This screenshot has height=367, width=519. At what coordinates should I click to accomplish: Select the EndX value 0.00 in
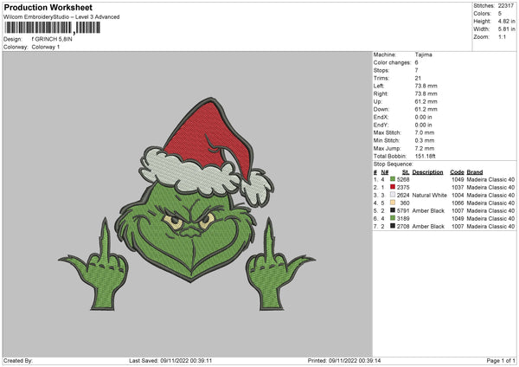pyautogui.click(x=423, y=117)
